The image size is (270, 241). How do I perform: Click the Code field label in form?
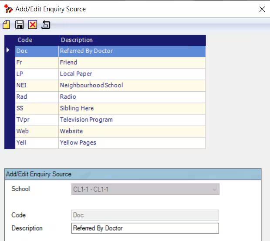pos(18,215)
